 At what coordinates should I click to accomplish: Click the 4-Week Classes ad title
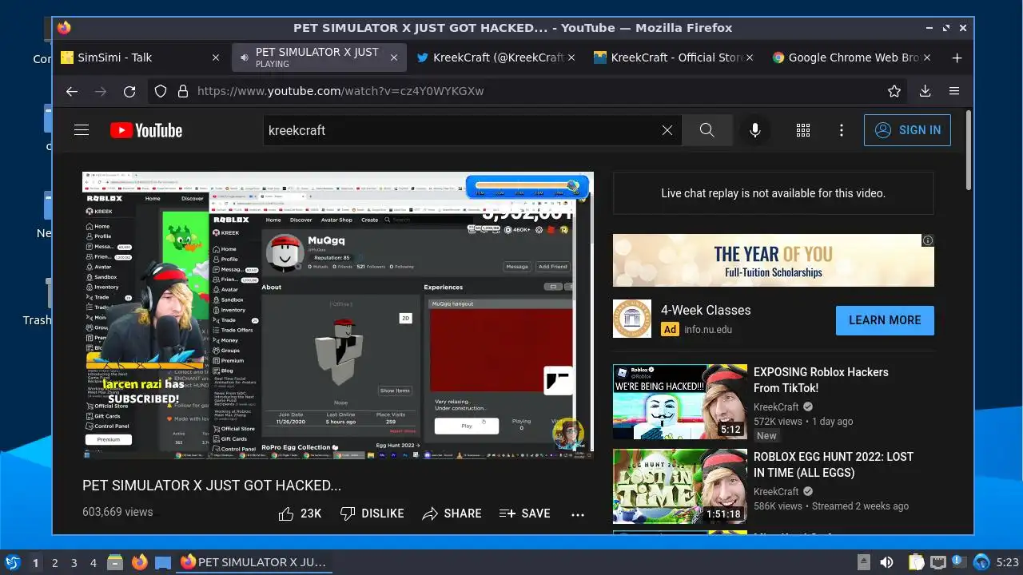(x=706, y=310)
